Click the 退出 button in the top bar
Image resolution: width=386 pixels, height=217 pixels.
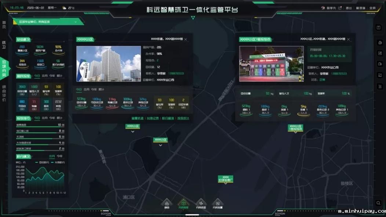tap(349, 8)
